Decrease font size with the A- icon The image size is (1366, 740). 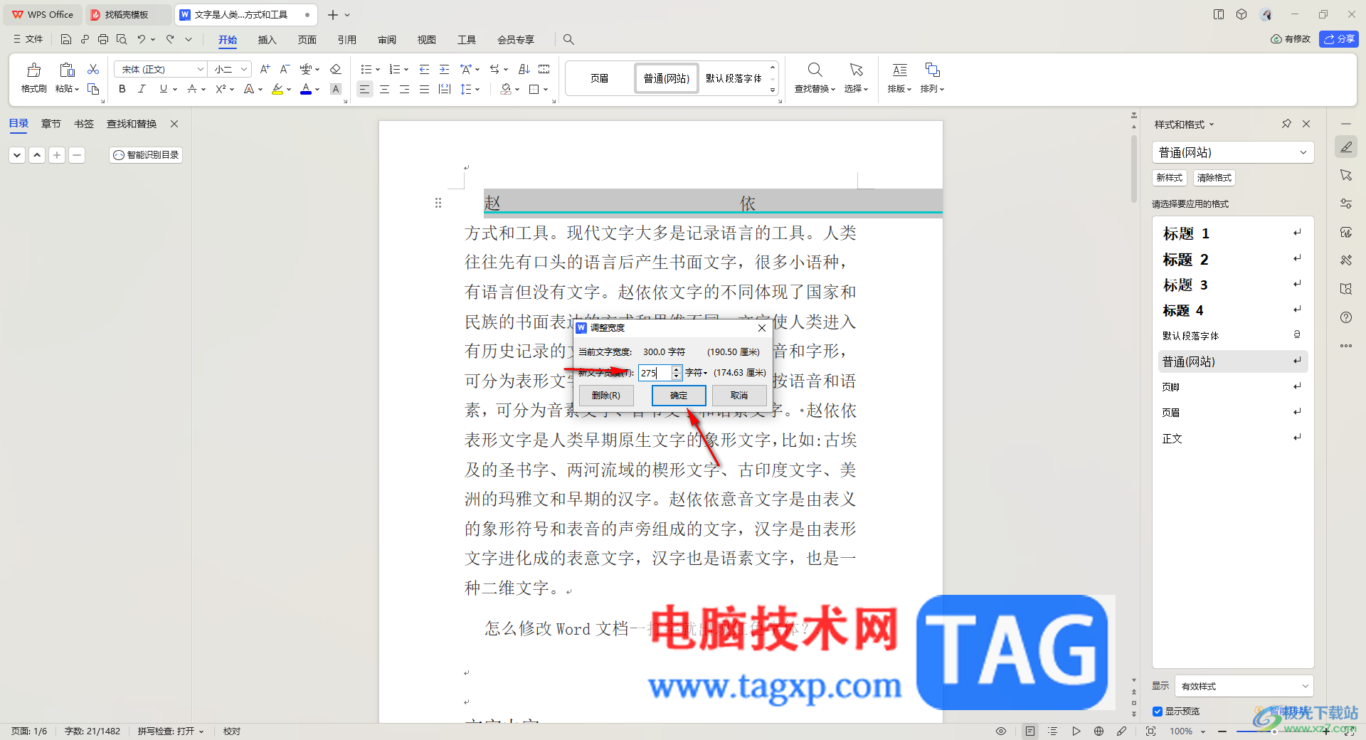click(285, 69)
